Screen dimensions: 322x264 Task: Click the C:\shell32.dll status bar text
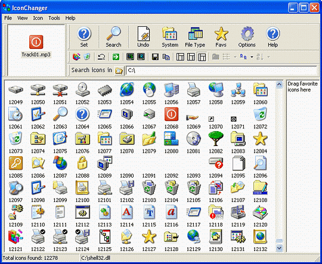pyautogui.click(x=96, y=258)
